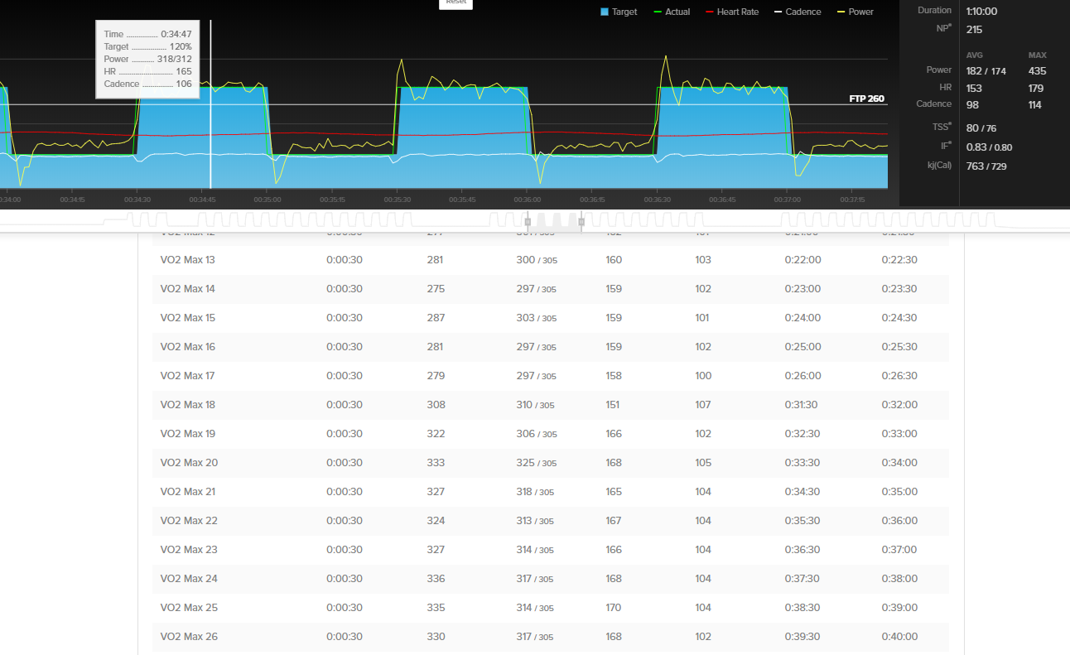Toggle the Cadence legend entry
The height and width of the screenshot is (655, 1070).
tap(798, 12)
